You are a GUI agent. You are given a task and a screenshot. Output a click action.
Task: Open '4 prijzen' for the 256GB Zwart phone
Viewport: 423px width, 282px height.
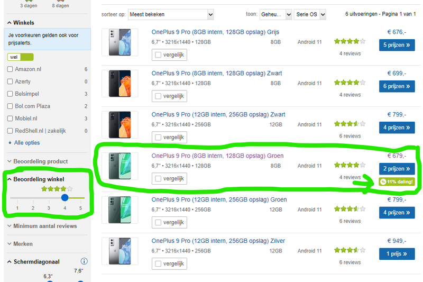click(x=397, y=128)
